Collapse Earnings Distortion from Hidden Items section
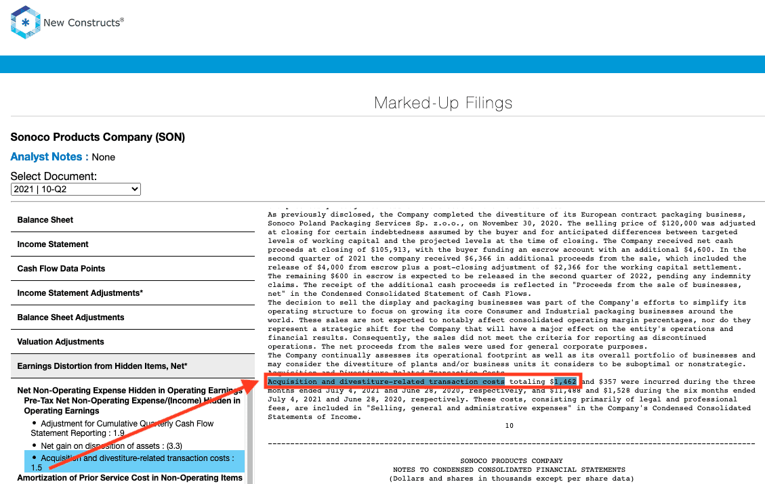 coord(133,366)
